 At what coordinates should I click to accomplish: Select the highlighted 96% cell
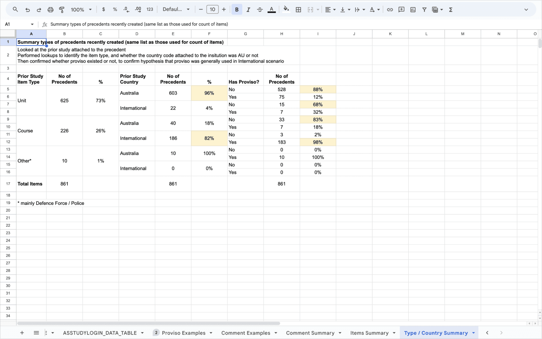tap(209, 93)
